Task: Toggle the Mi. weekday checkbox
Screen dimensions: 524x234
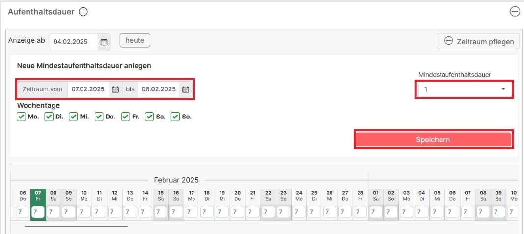Action: click(73, 117)
